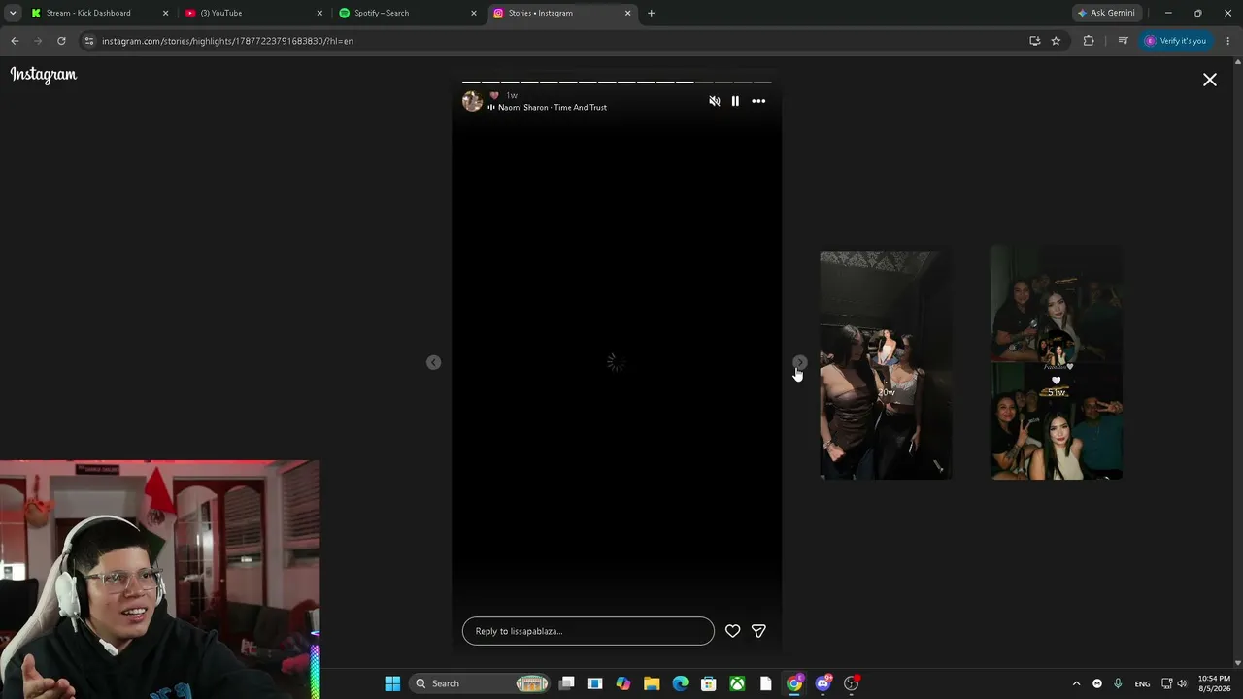
Task: Select the Stories • Instagram tab
Action: tap(552, 13)
